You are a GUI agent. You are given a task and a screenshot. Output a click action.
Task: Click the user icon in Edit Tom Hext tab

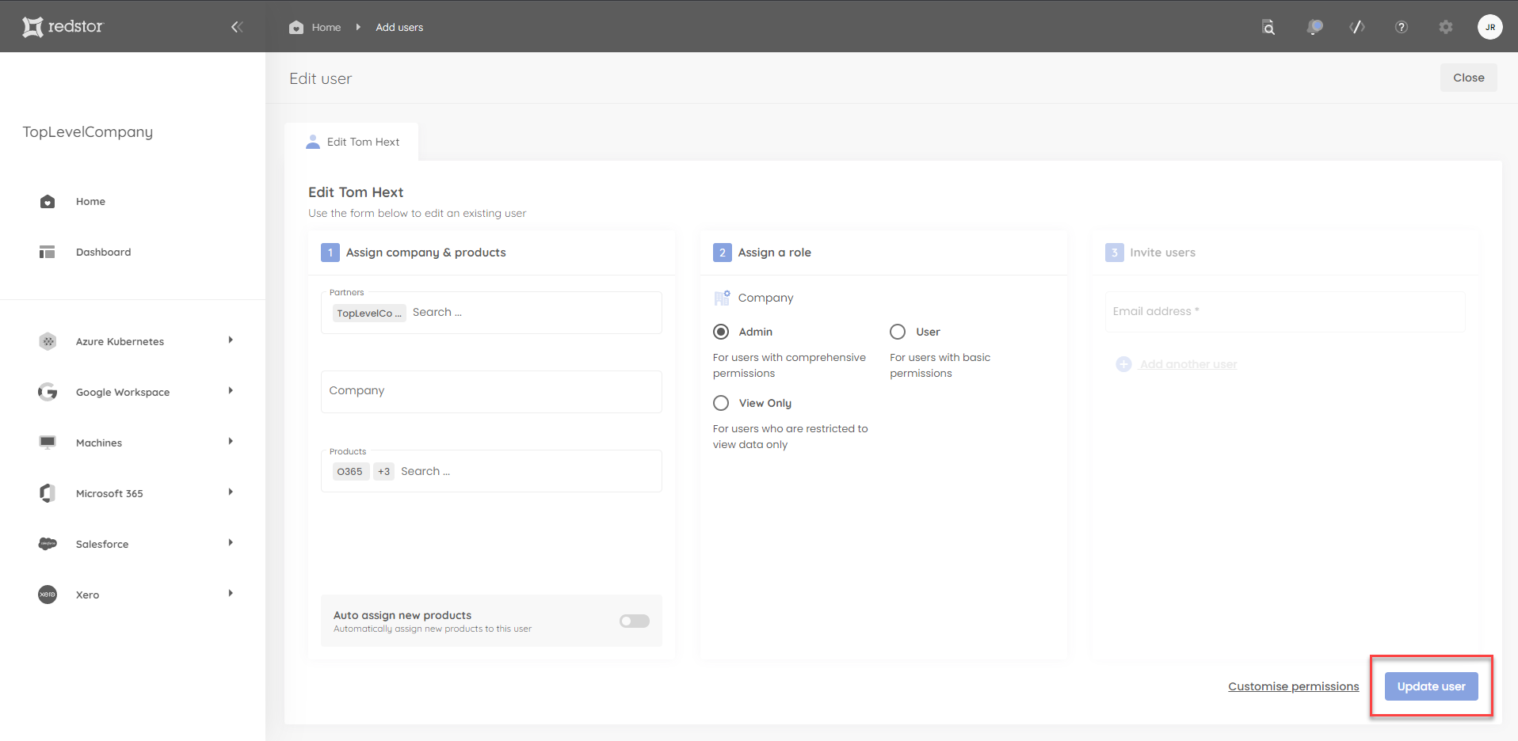(313, 142)
